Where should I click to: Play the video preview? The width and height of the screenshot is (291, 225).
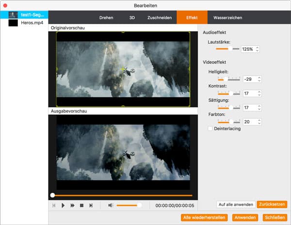(63, 205)
